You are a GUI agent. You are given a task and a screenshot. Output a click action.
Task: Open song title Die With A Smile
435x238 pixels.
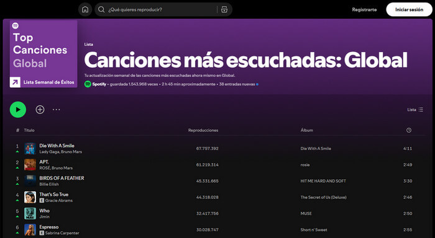(57, 146)
